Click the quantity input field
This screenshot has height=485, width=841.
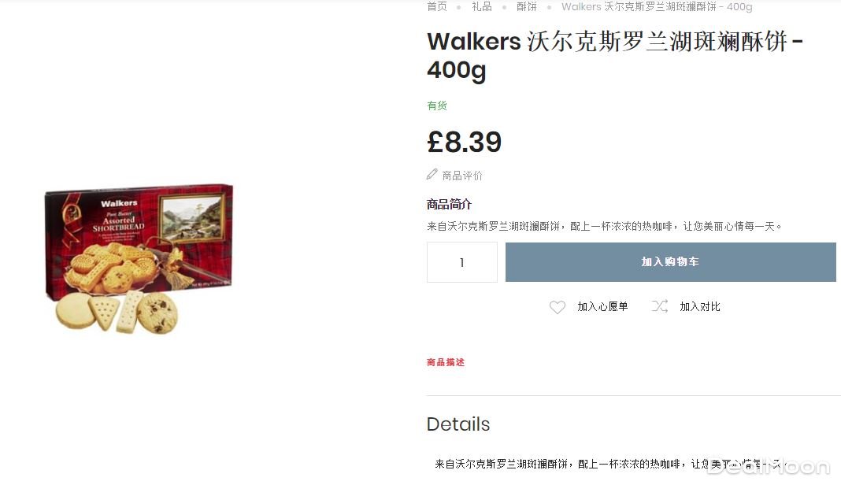tap(461, 262)
